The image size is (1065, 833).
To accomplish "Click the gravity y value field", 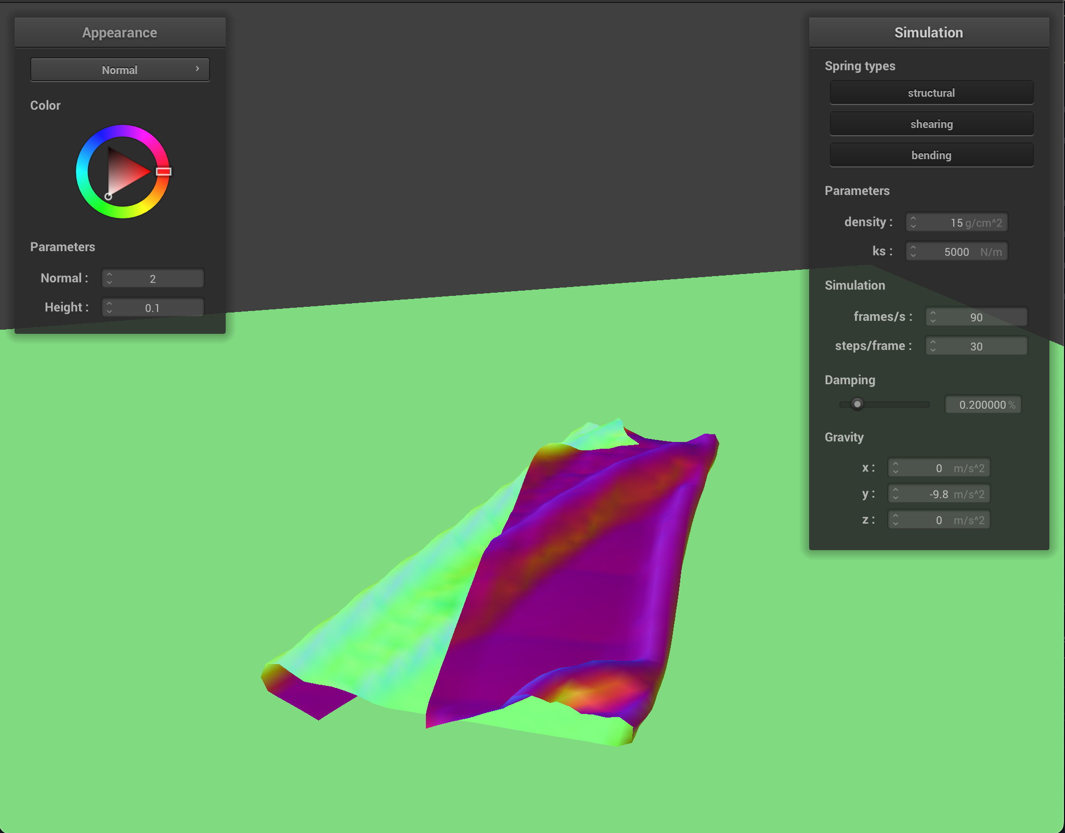I will pyautogui.click(x=939, y=494).
